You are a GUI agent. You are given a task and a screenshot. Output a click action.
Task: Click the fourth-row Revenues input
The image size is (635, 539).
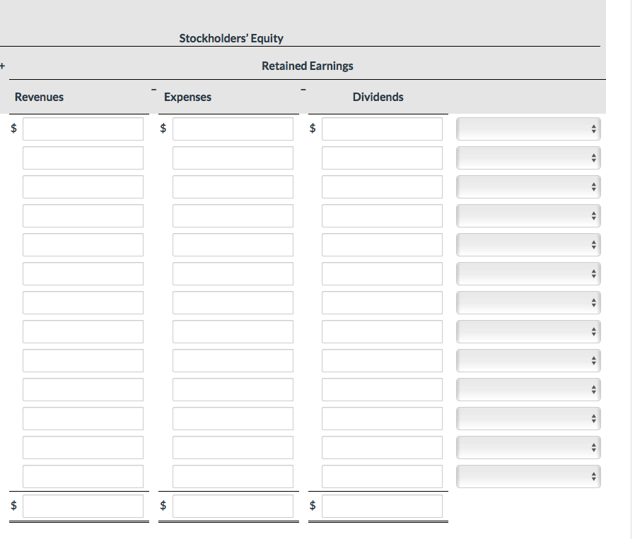coord(83,215)
